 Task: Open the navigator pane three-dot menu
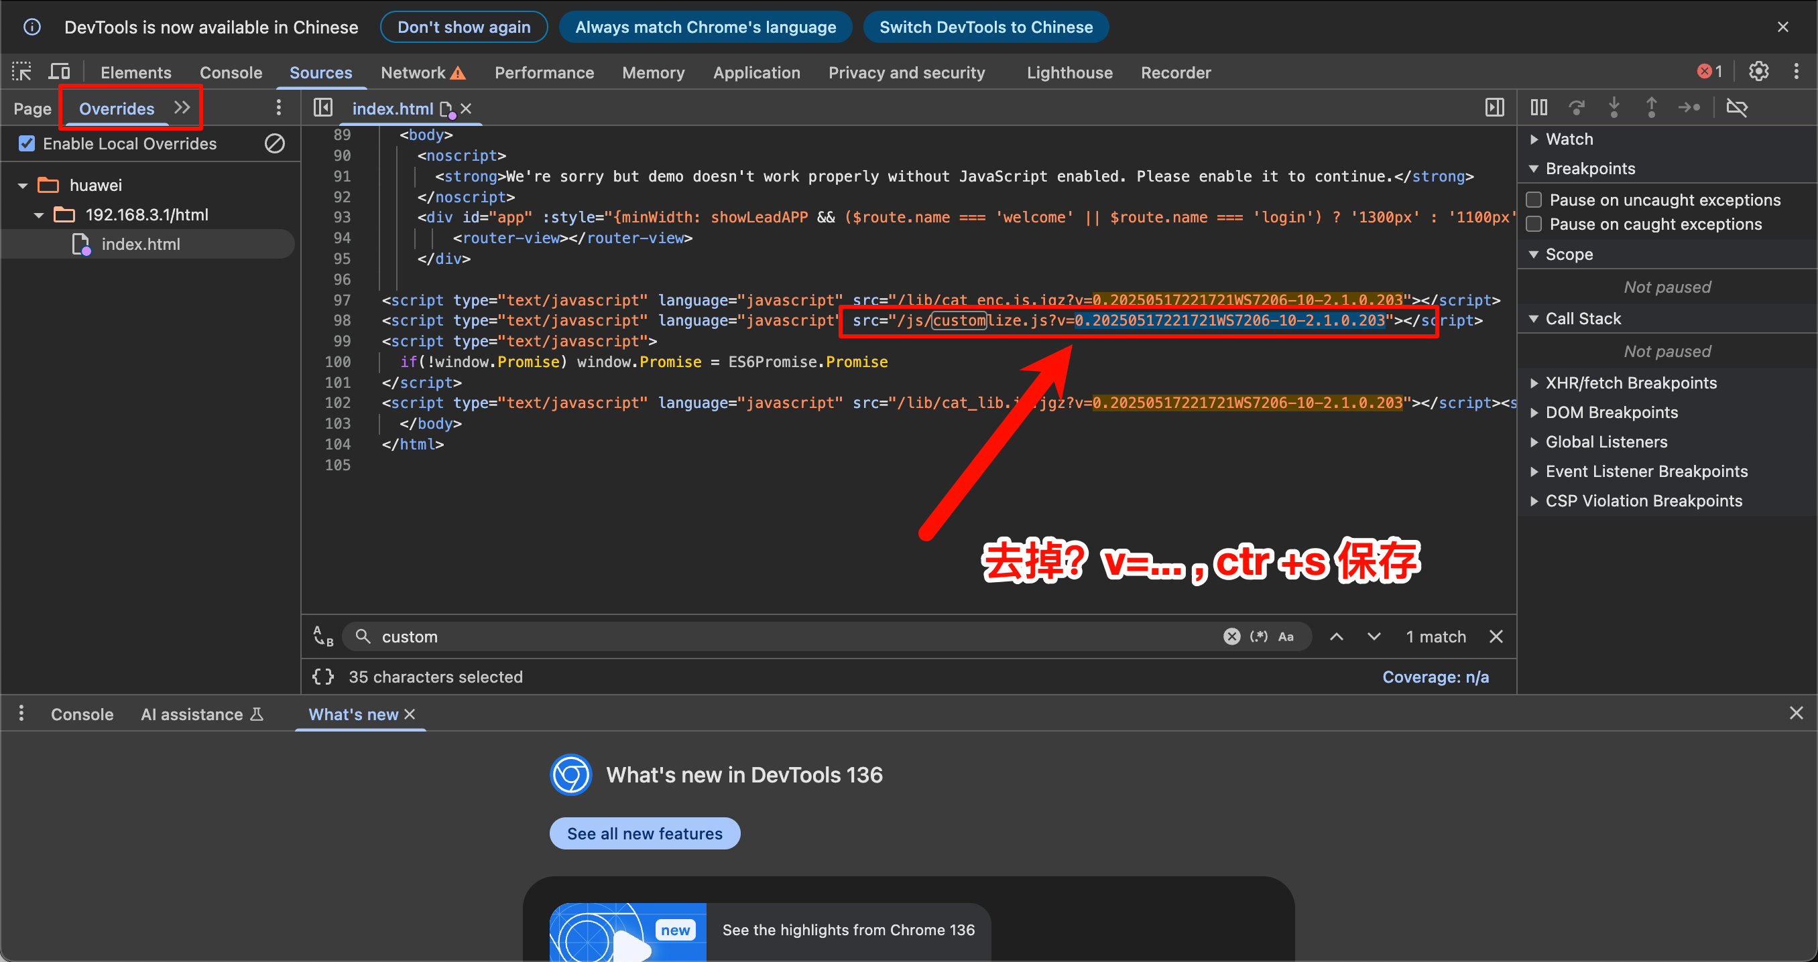click(x=279, y=108)
